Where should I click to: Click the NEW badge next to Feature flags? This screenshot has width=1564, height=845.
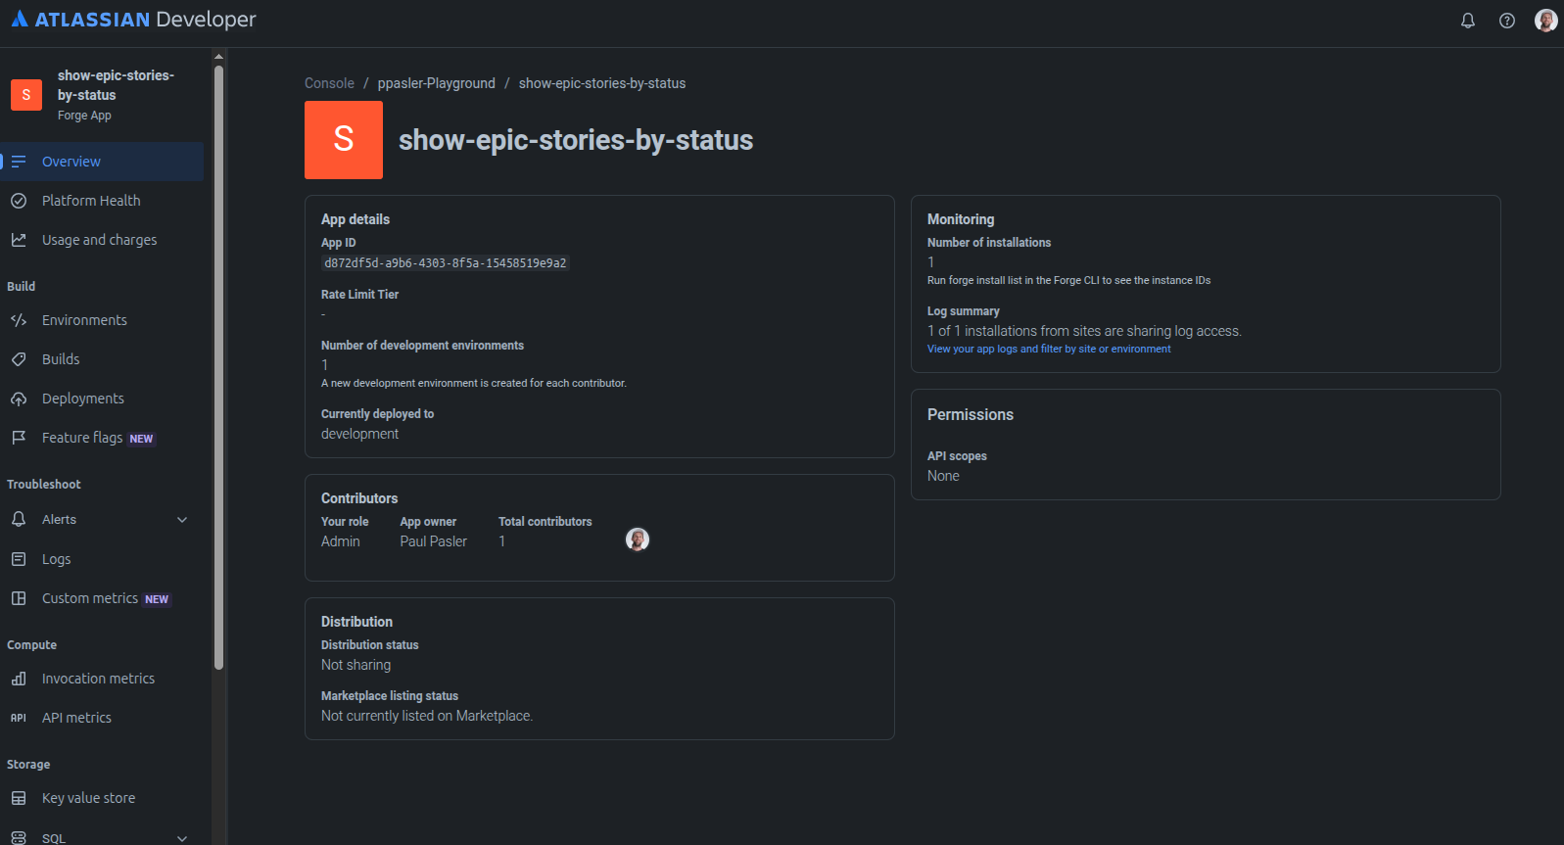click(142, 439)
